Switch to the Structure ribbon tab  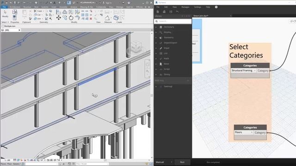pyautogui.click(x=27, y=7)
